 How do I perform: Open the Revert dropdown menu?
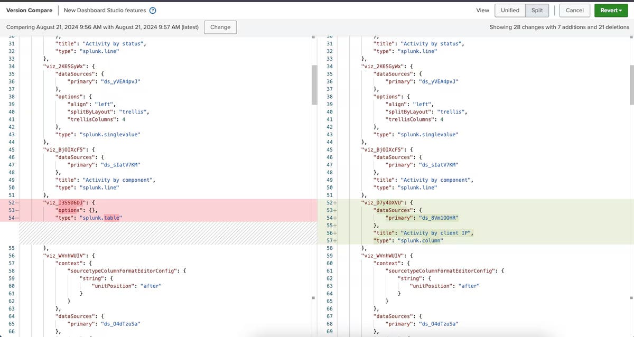click(x=611, y=11)
